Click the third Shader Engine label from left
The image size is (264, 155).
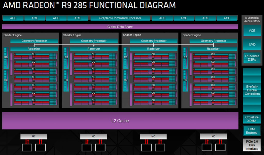click(x=132, y=35)
